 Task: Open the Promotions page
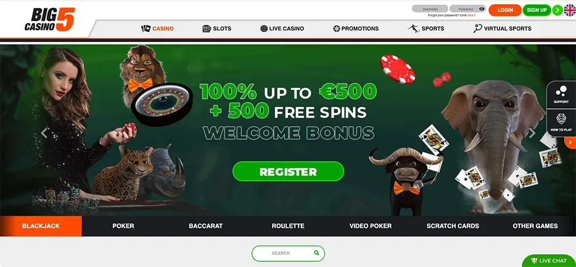pos(355,29)
